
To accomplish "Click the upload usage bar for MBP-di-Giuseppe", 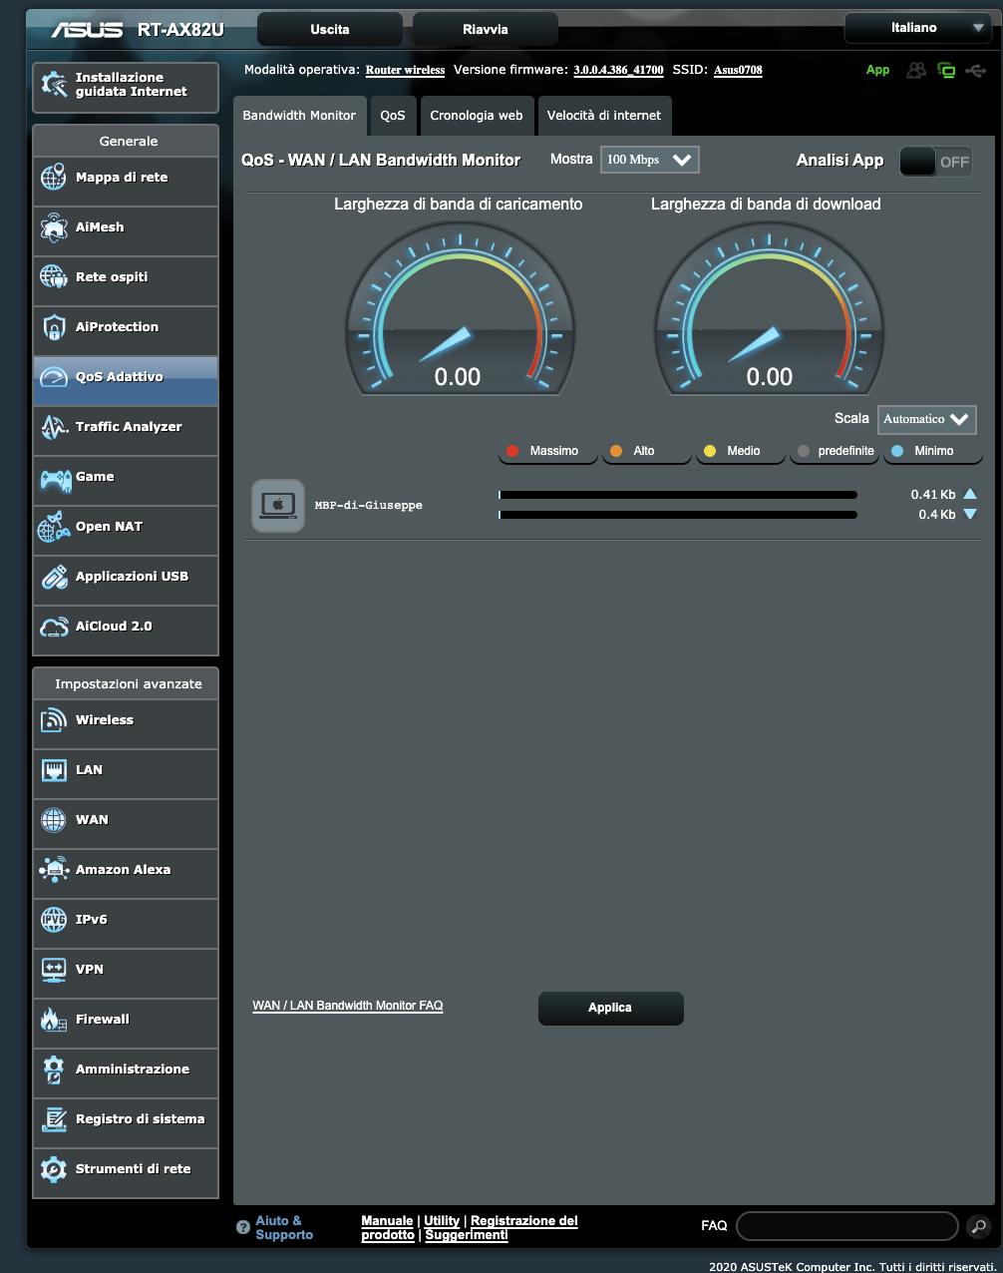I will [678, 495].
